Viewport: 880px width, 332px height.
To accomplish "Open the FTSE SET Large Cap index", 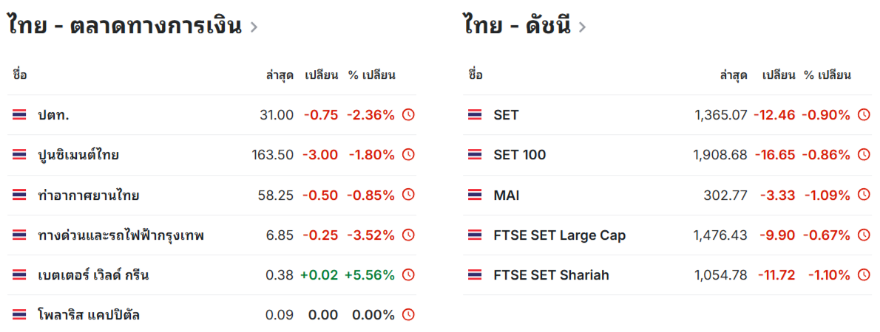I will point(560,235).
